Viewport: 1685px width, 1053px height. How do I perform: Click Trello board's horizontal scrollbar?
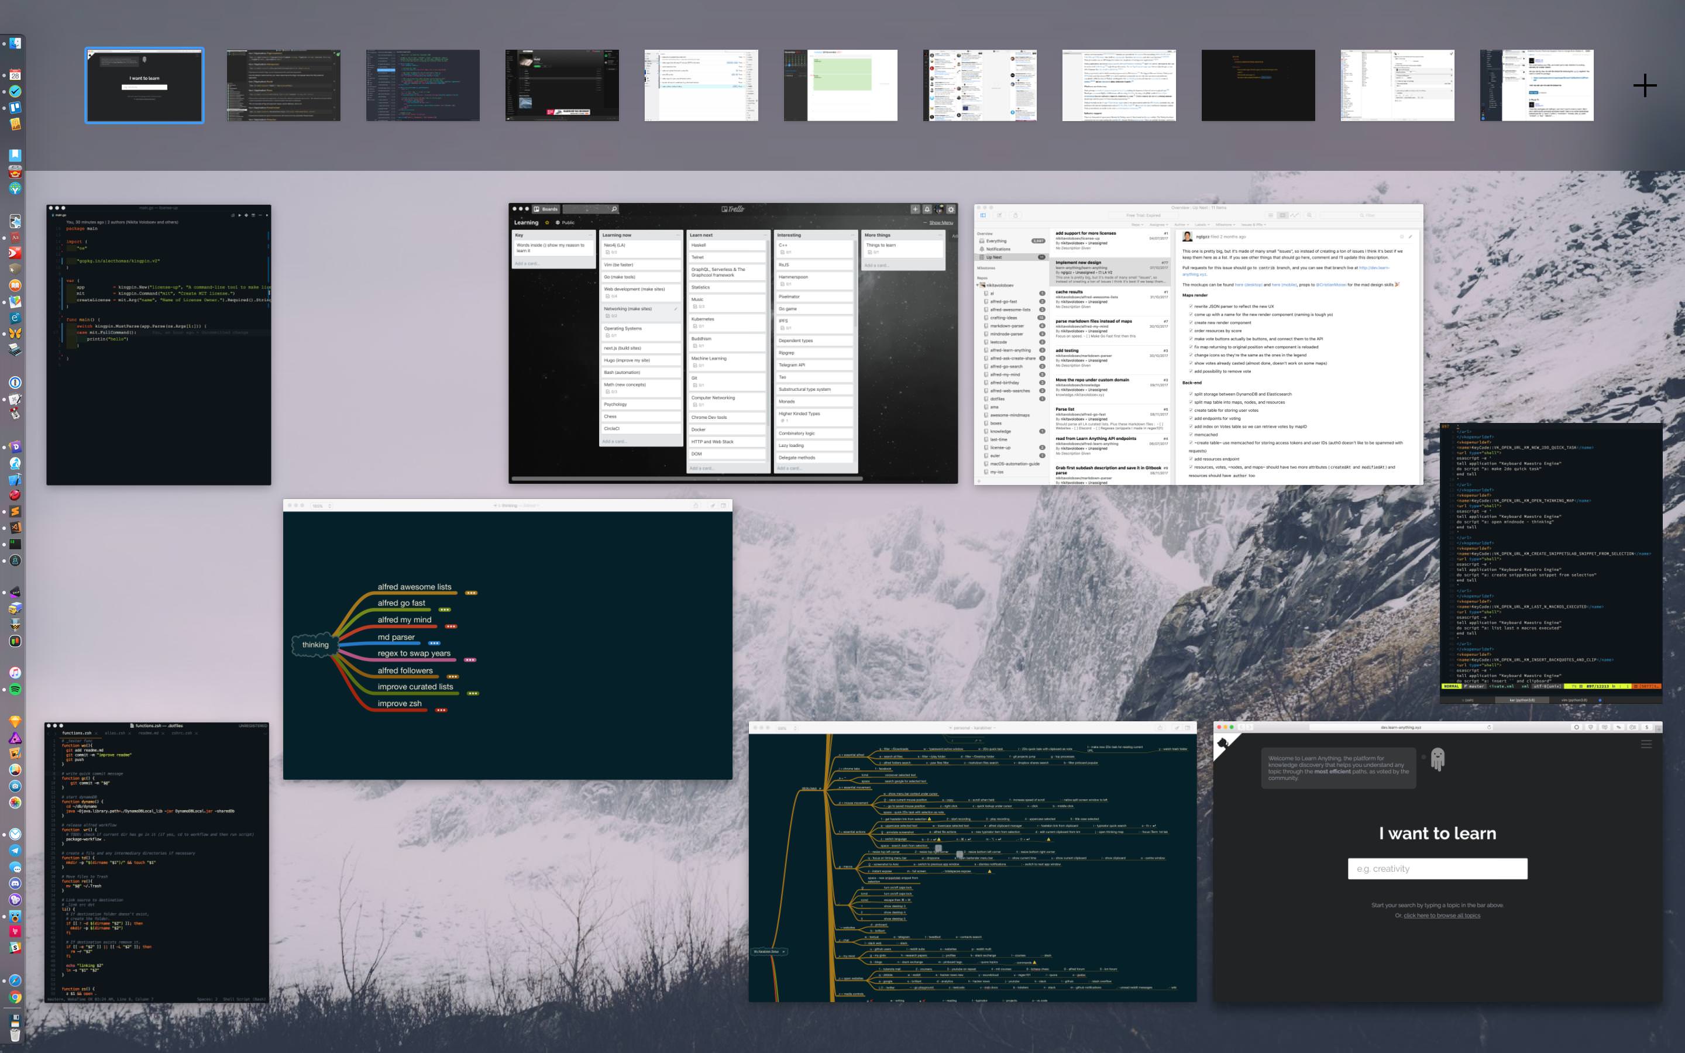(x=686, y=479)
